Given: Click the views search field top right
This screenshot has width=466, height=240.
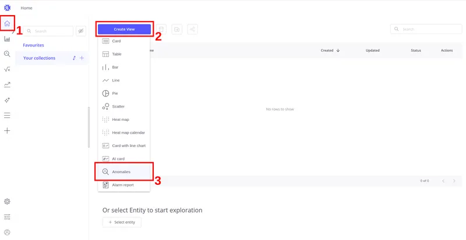Looking at the screenshot, I should click(x=426, y=29).
